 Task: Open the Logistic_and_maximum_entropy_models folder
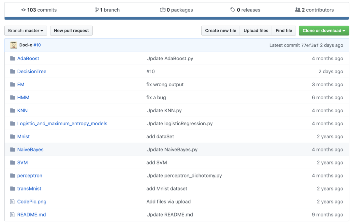(62, 124)
